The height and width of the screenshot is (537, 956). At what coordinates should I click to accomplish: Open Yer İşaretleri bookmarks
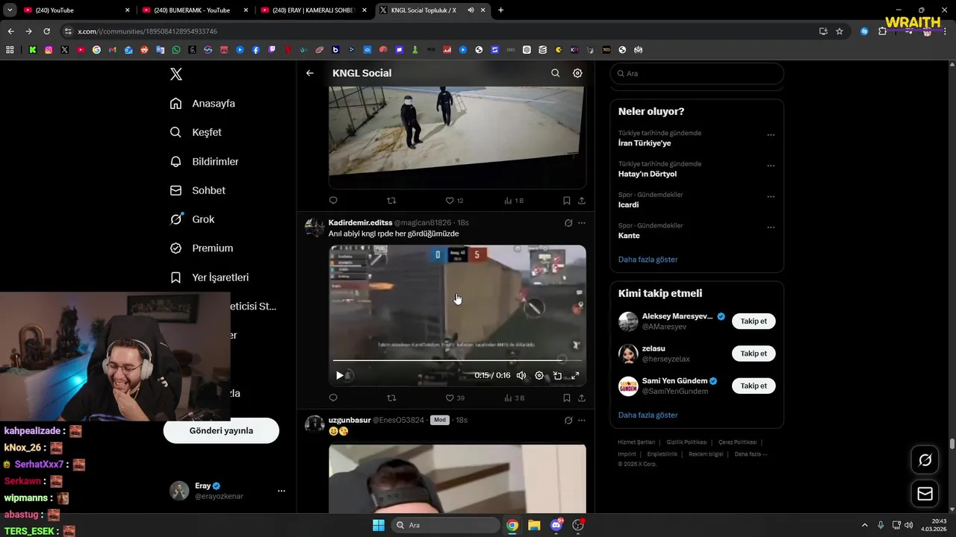(209, 277)
